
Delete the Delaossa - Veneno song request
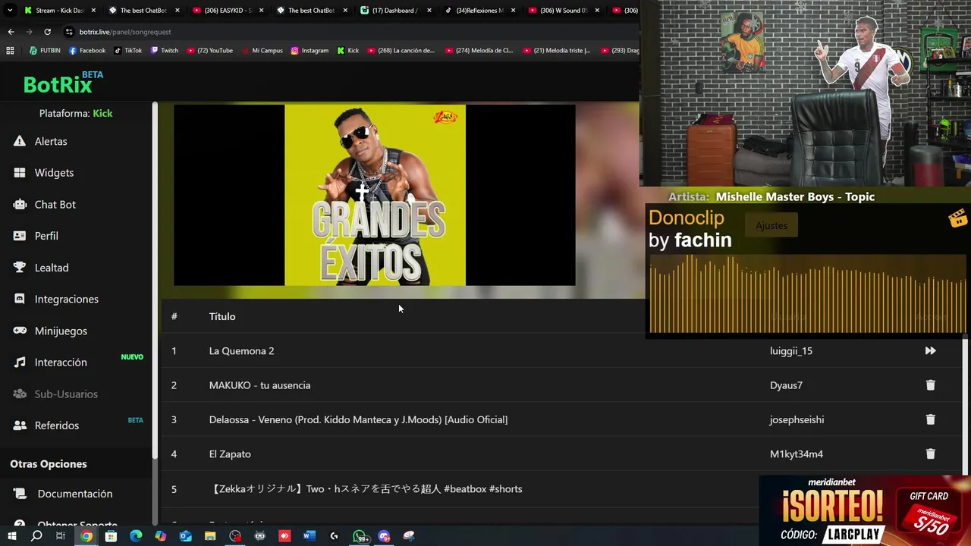pyautogui.click(x=930, y=419)
